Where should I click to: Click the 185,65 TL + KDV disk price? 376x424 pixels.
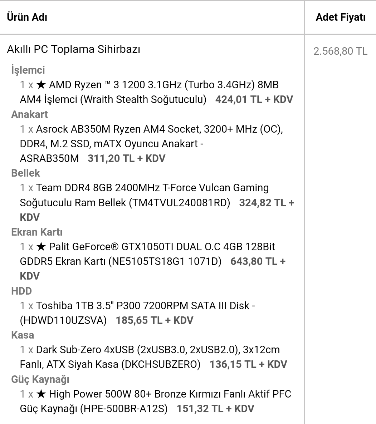coord(155,320)
